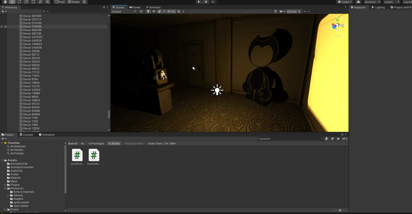
Task: Toggle grid snapping icon next to Global
Action: (84, 2)
